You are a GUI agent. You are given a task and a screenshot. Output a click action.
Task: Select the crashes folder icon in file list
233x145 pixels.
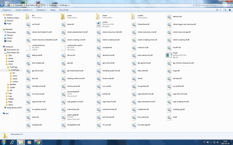click(133, 16)
